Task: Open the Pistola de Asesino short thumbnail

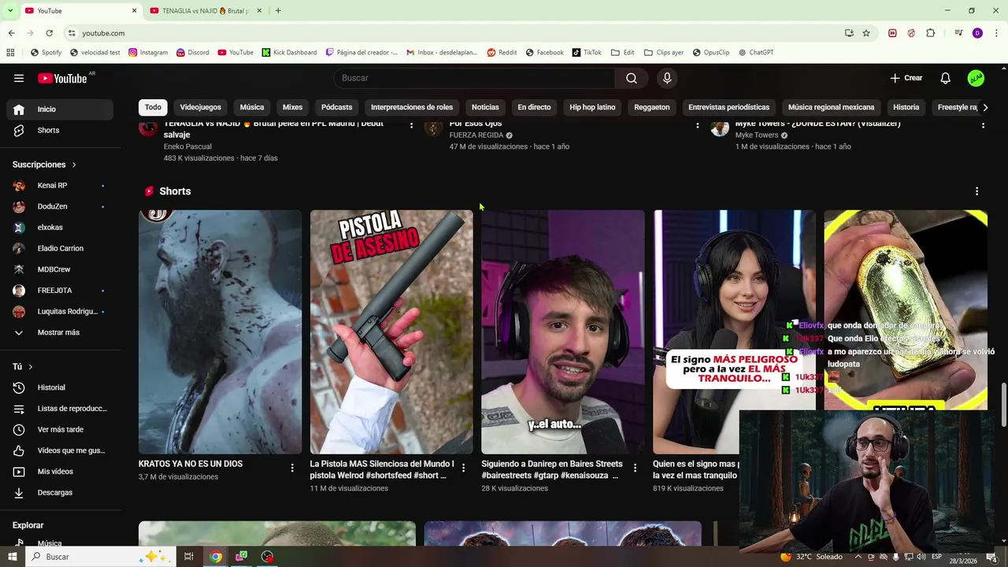Action: pyautogui.click(x=391, y=332)
